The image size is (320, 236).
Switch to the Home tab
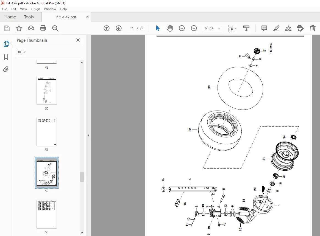pos(10,17)
